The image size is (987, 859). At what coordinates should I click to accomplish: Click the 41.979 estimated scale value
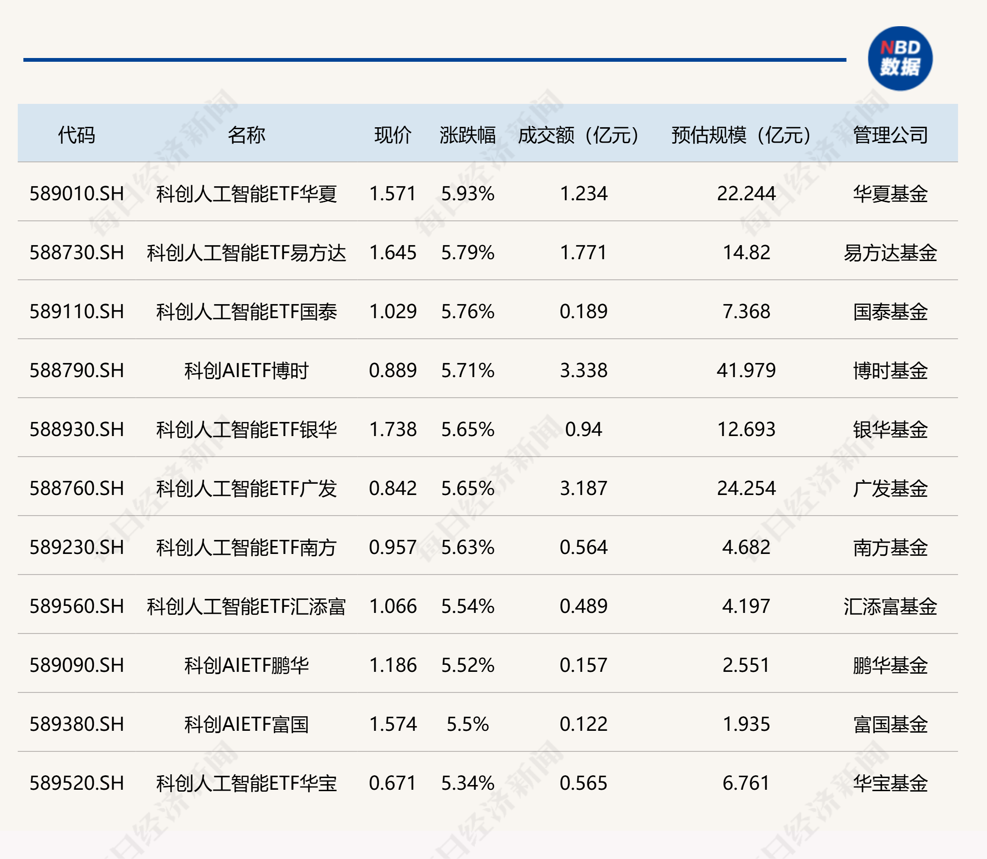pyautogui.click(x=746, y=371)
